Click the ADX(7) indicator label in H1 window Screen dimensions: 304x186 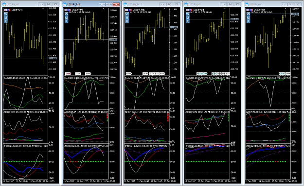[189, 112]
